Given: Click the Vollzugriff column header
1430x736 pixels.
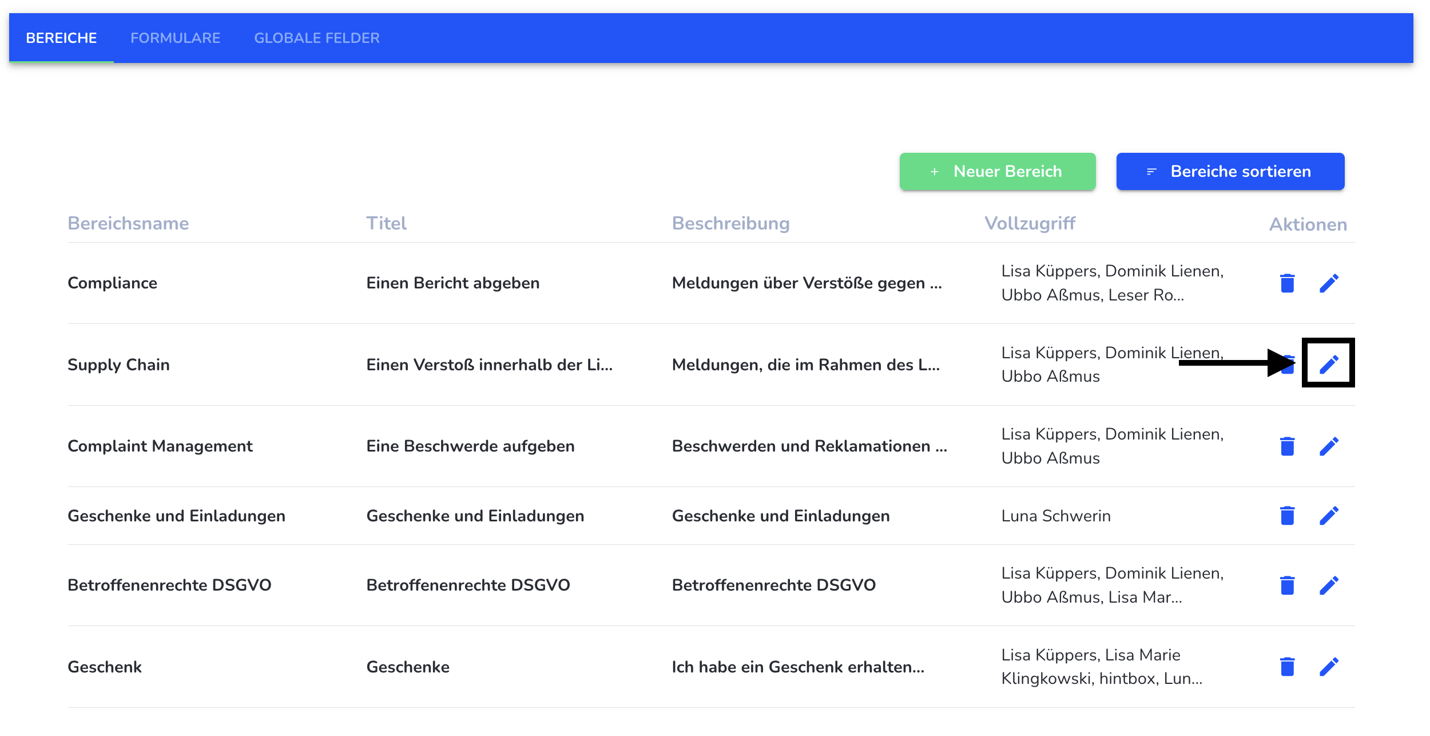Looking at the screenshot, I should coord(1030,223).
